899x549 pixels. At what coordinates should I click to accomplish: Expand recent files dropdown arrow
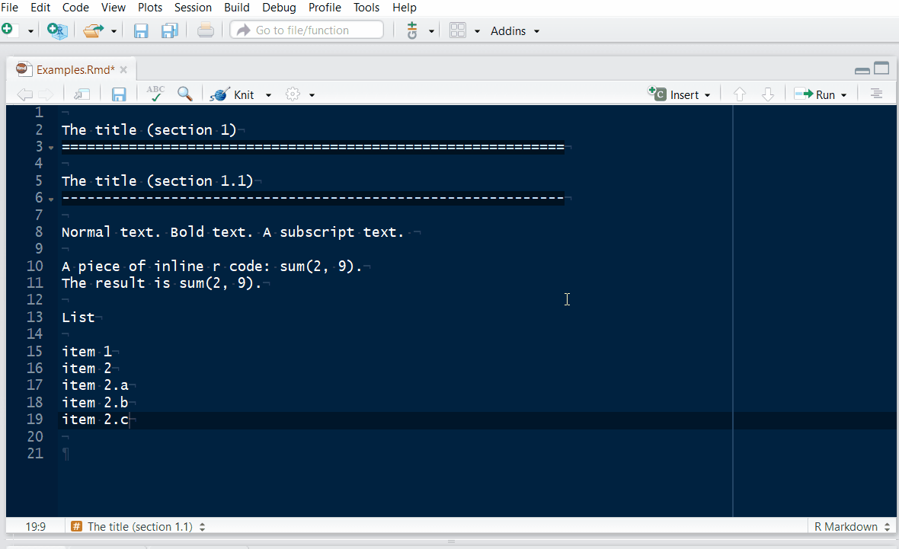coord(114,31)
